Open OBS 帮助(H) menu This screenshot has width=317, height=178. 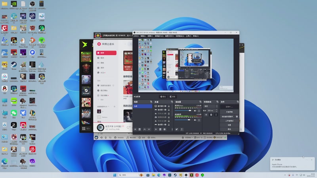[x=196, y=36]
